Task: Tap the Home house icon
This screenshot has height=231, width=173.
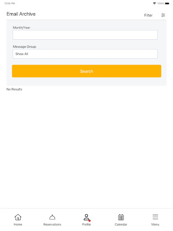Action: 18,217
